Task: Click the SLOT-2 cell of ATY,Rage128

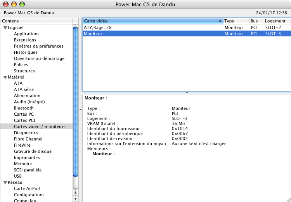Action: [273, 27]
